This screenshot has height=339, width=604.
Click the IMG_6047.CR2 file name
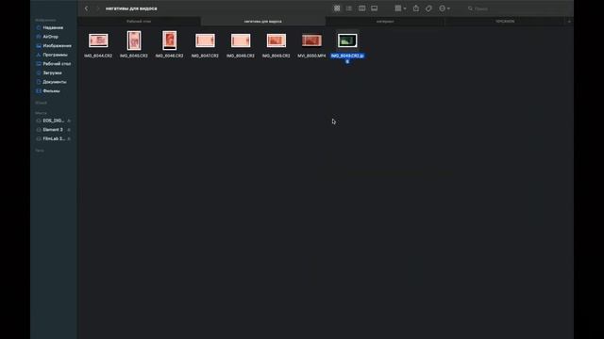coord(205,56)
